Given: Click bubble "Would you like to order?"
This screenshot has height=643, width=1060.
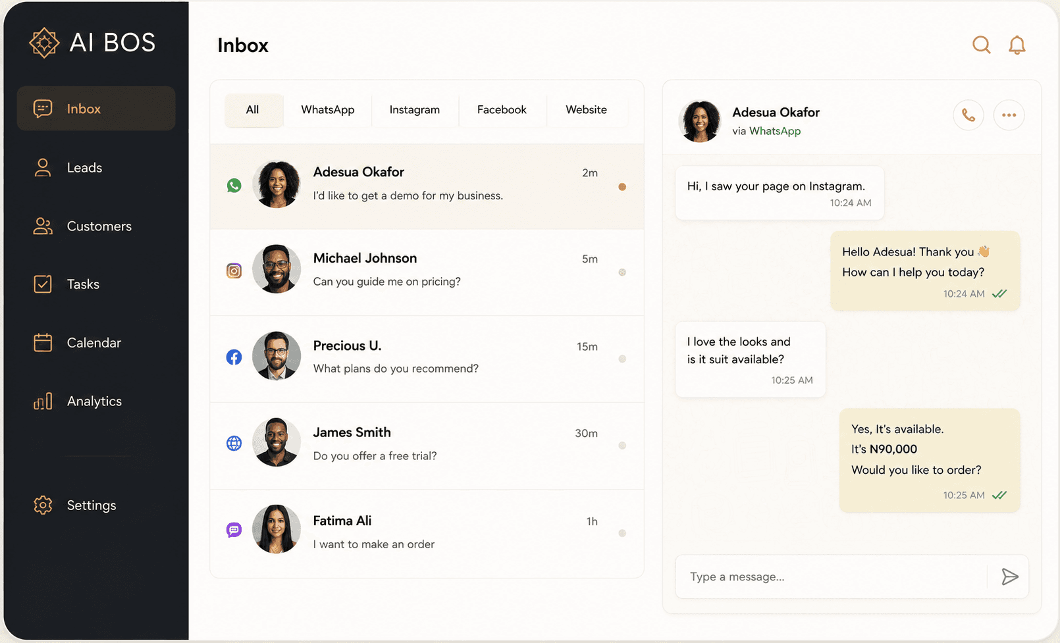Looking at the screenshot, I should click(930, 460).
